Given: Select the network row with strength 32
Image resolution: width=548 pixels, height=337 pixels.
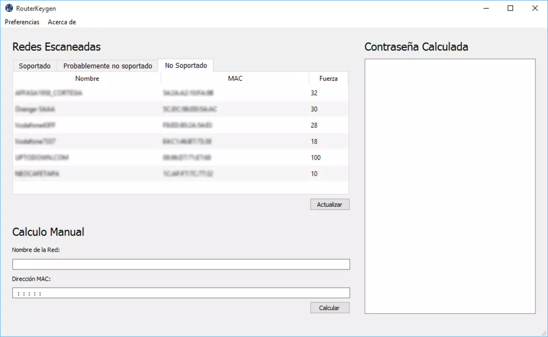Looking at the screenshot, I should (x=181, y=93).
